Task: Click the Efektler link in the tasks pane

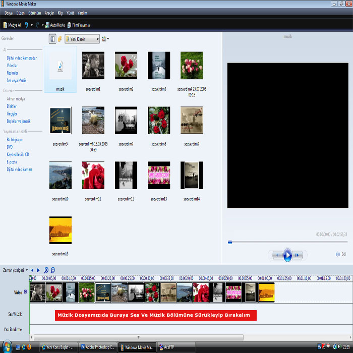Action: 12,106
